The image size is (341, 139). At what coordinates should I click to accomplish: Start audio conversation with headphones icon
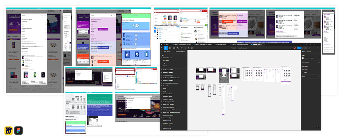pyautogui.click(x=291, y=48)
